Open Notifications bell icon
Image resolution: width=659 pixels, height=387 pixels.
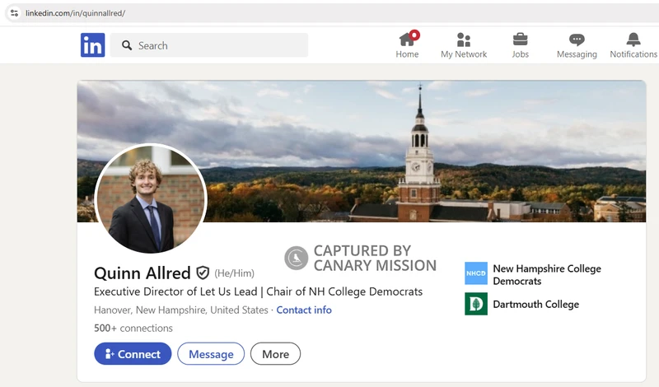633,40
